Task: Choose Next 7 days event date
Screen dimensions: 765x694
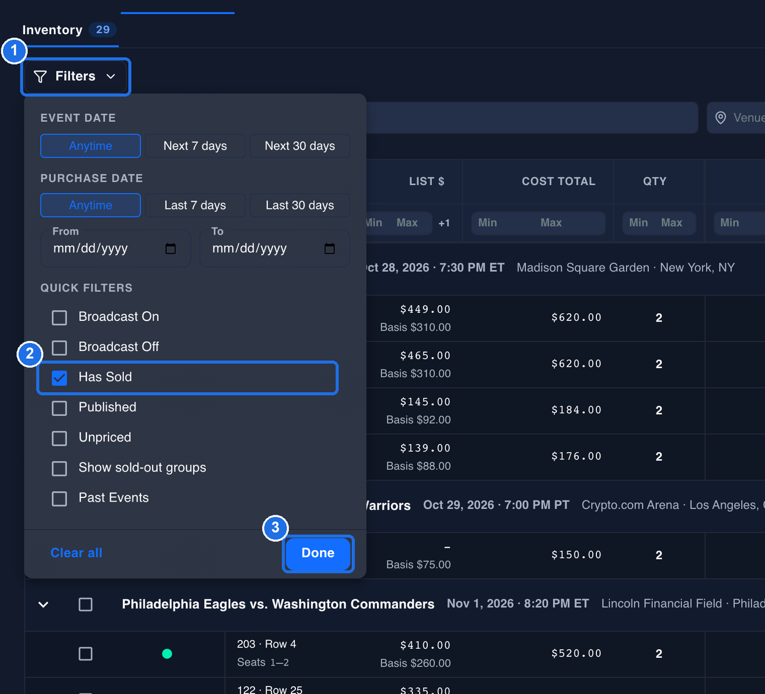Action: pos(195,146)
